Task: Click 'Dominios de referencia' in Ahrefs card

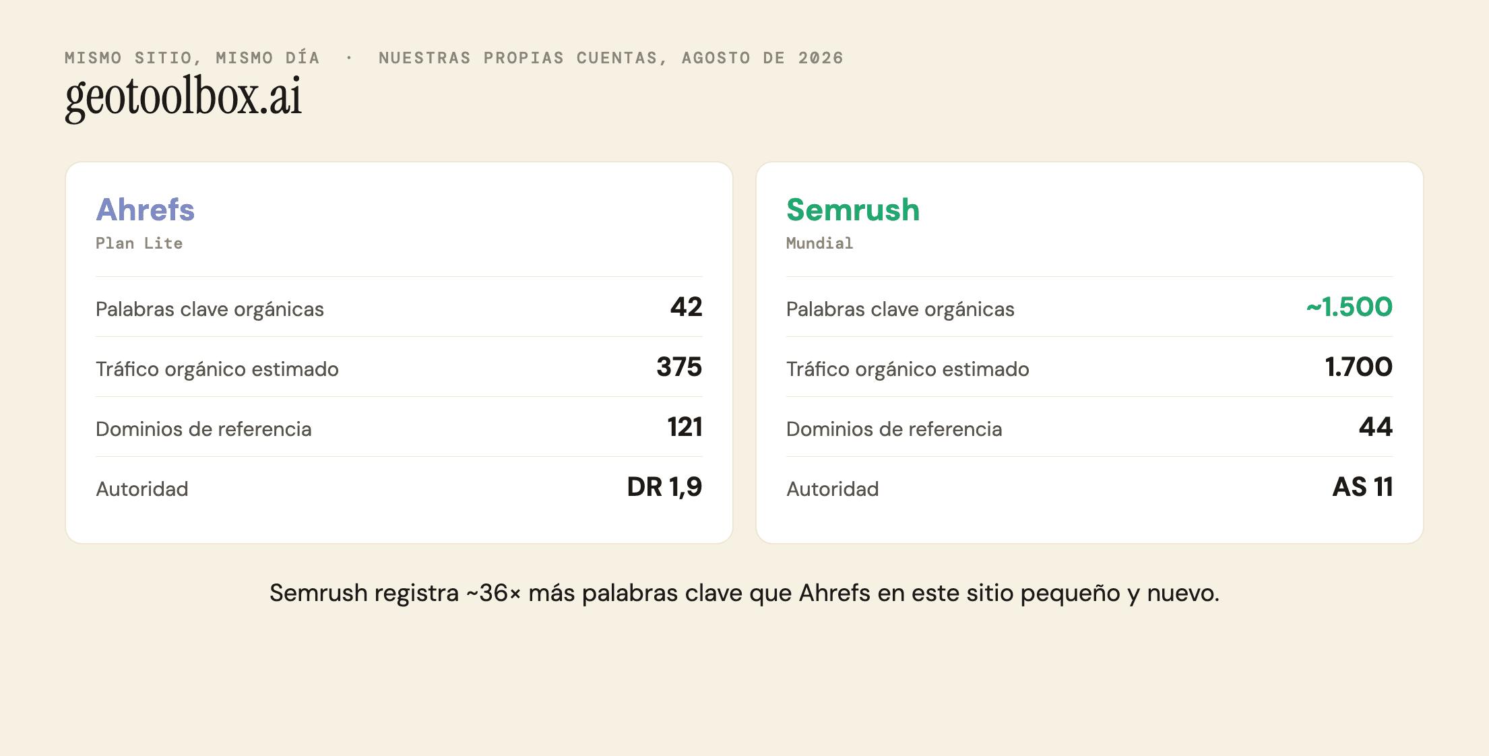Action: tap(203, 429)
